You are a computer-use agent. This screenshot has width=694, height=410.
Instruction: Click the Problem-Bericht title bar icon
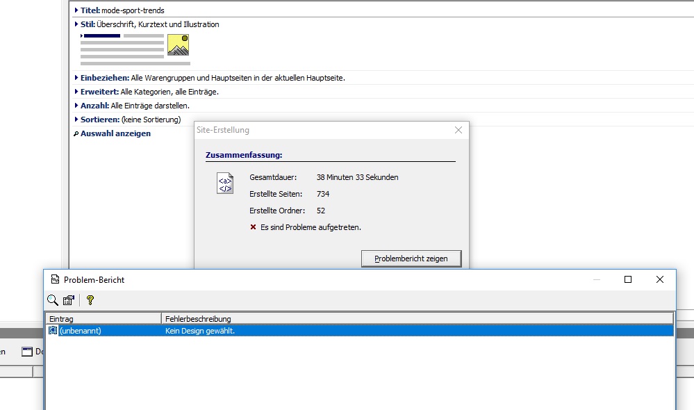(55, 279)
